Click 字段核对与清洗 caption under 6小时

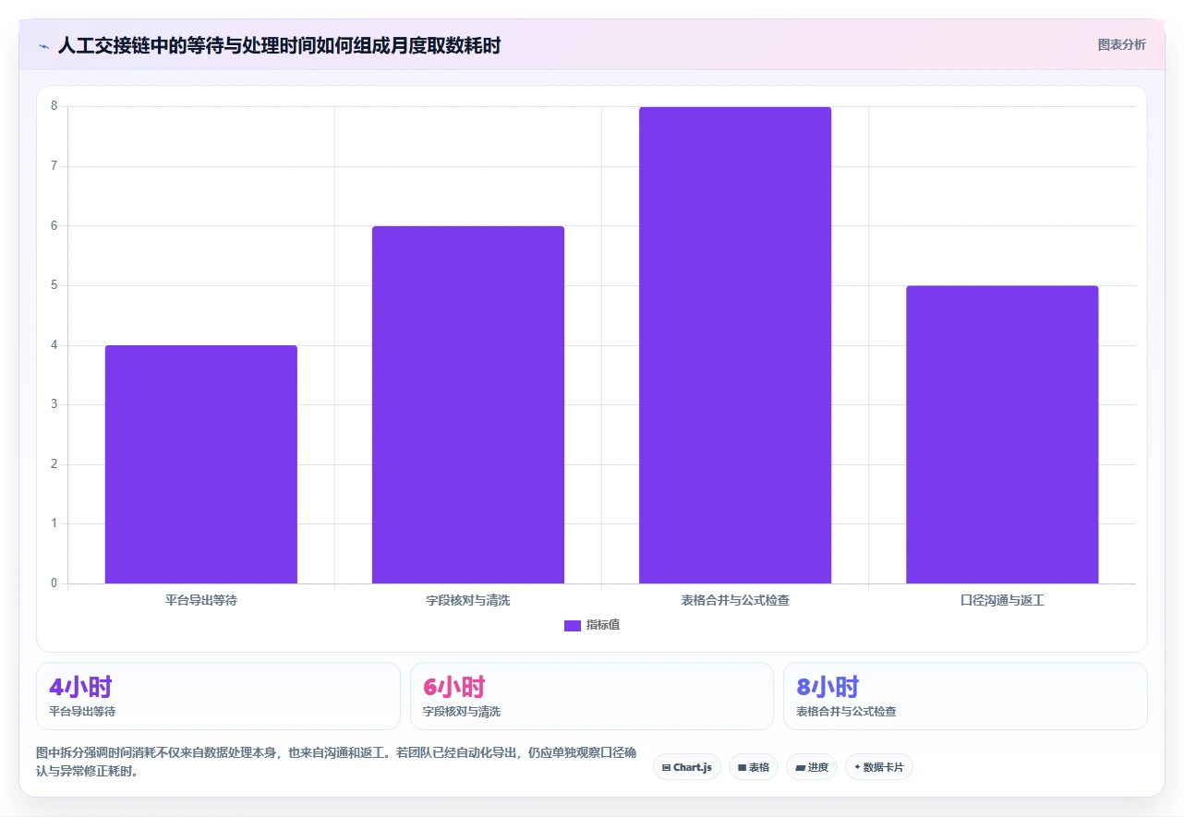(462, 712)
